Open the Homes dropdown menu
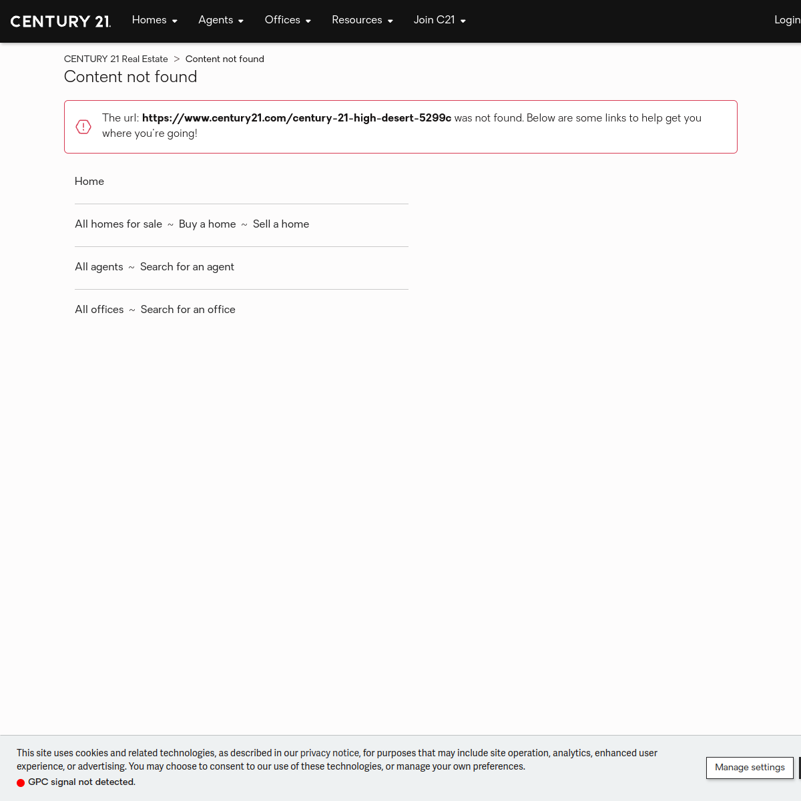Viewport: 801px width, 801px height. click(155, 20)
